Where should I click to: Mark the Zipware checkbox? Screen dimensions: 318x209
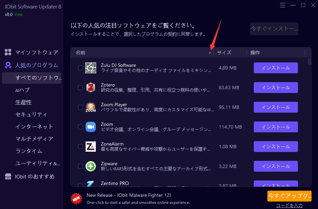[x=81, y=166]
